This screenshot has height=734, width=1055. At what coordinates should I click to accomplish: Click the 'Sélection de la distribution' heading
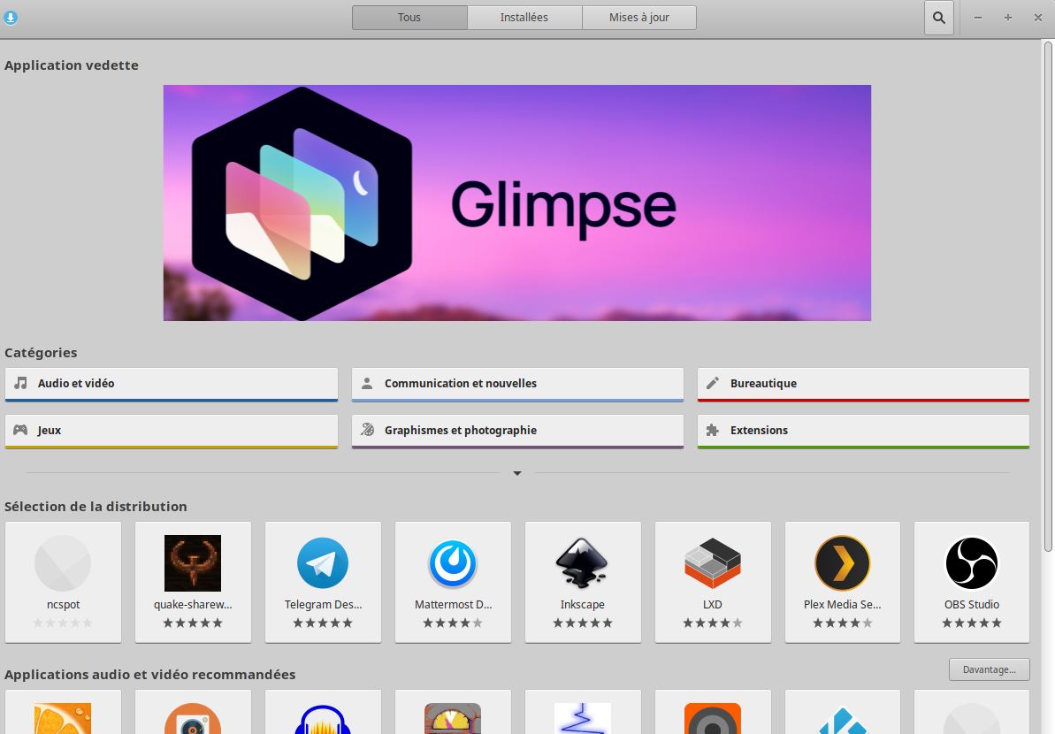click(96, 507)
